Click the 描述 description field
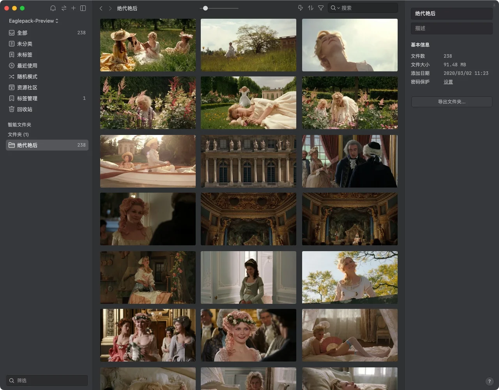 click(x=452, y=28)
